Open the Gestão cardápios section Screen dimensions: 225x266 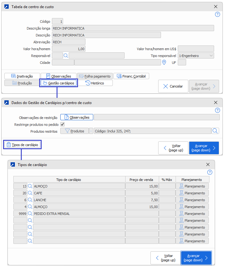58,83
